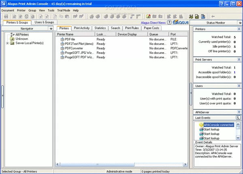Click the back arrow toolbar icon
The height and width of the screenshot is (174, 243).
point(213,16)
